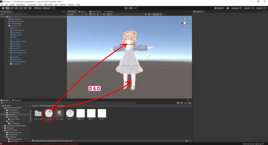Image resolution: width=268 pixels, height=145 pixels.
Task: Open the mesh model folder
Action: pyautogui.click(x=38, y=115)
